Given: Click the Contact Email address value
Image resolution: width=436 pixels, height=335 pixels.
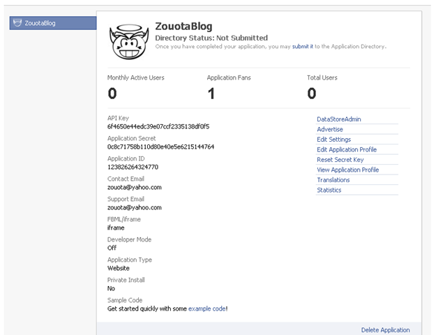Looking at the screenshot, I should (x=135, y=188).
